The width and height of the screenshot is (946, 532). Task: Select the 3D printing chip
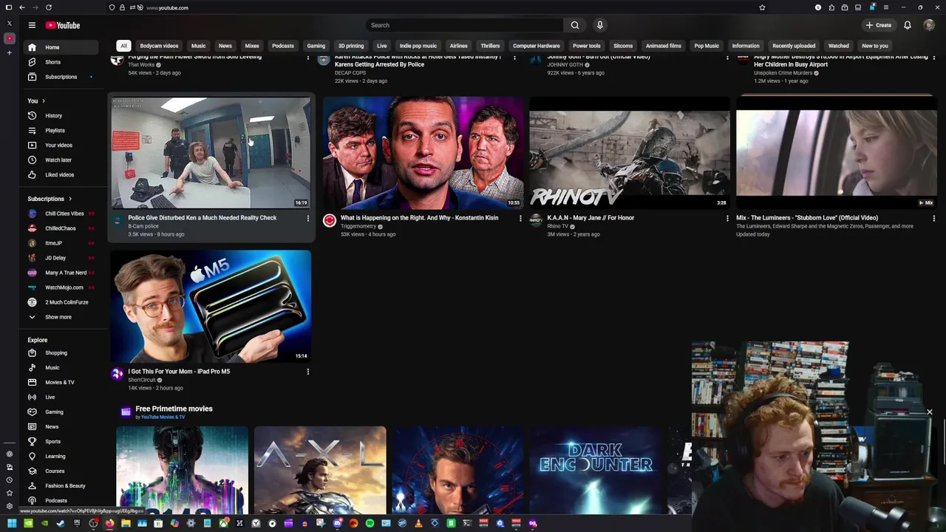351,46
